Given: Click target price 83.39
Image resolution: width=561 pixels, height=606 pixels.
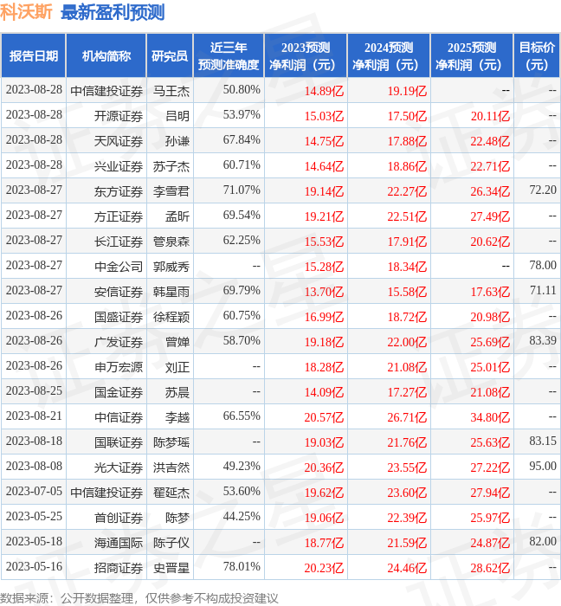Looking at the screenshot, I should pyautogui.click(x=543, y=340).
